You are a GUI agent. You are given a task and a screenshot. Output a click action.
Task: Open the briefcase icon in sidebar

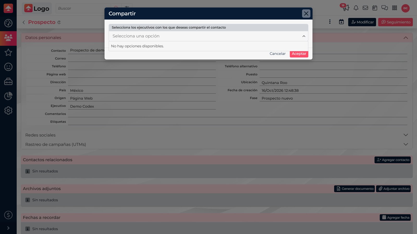click(x=8, y=81)
